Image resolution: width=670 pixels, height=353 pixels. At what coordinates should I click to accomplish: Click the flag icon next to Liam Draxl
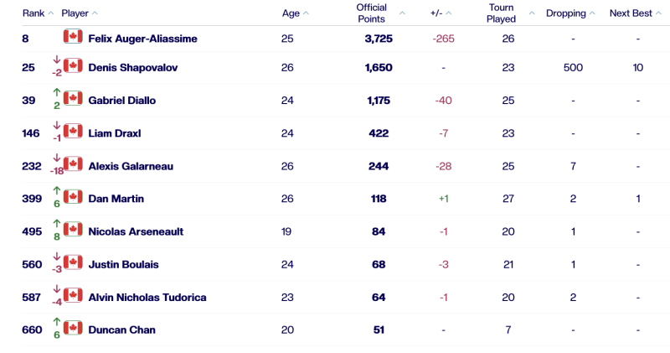click(x=73, y=132)
